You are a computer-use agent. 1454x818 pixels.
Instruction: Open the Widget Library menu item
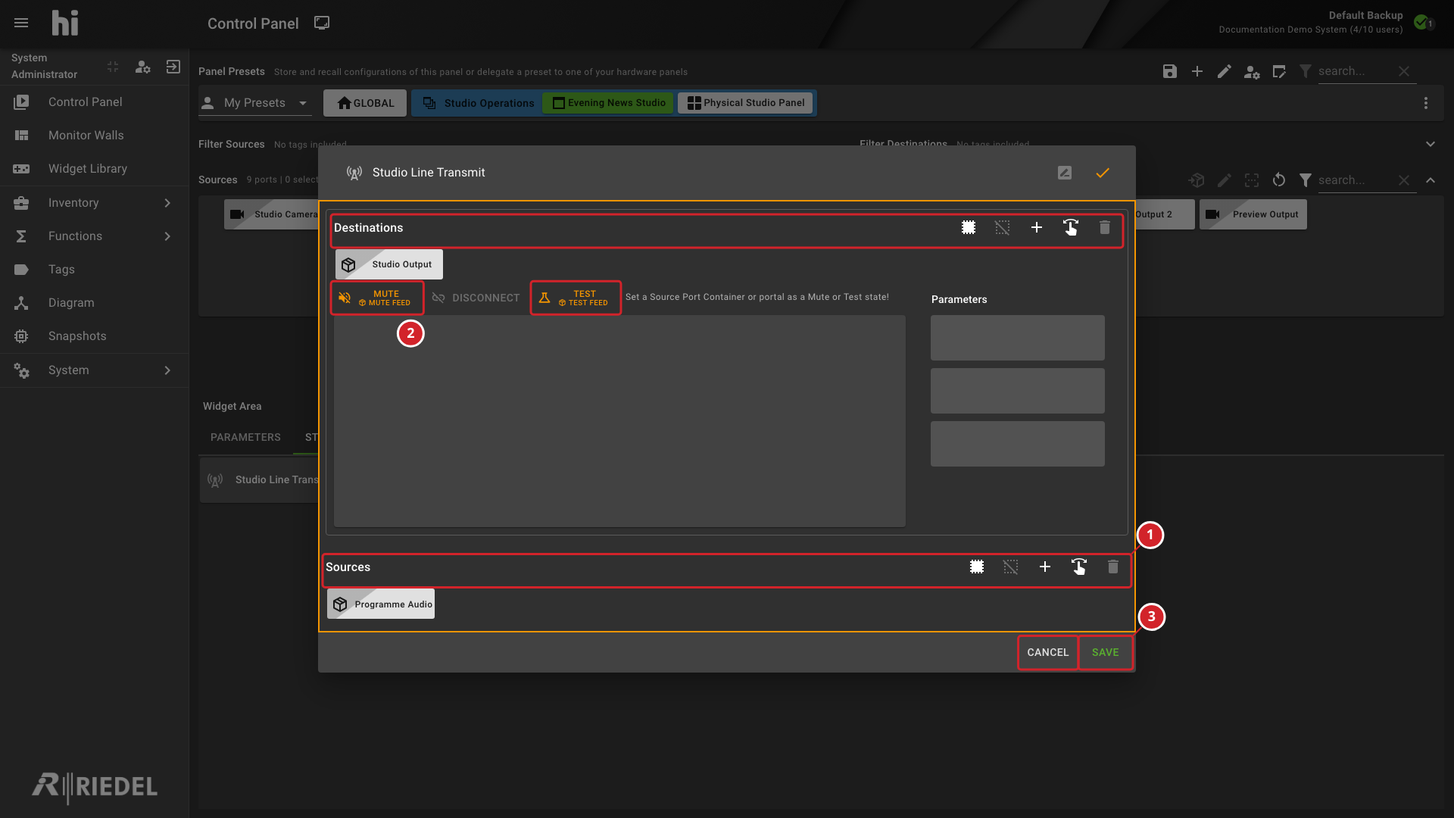pyautogui.click(x=94, y=169)
